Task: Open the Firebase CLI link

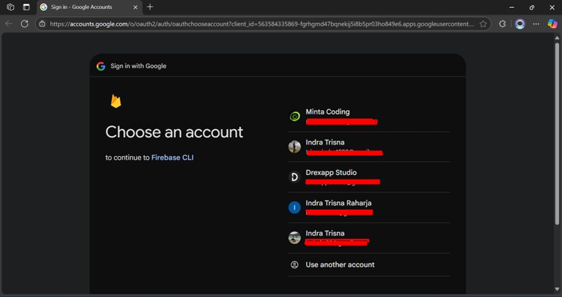Action: click(172, 157)
